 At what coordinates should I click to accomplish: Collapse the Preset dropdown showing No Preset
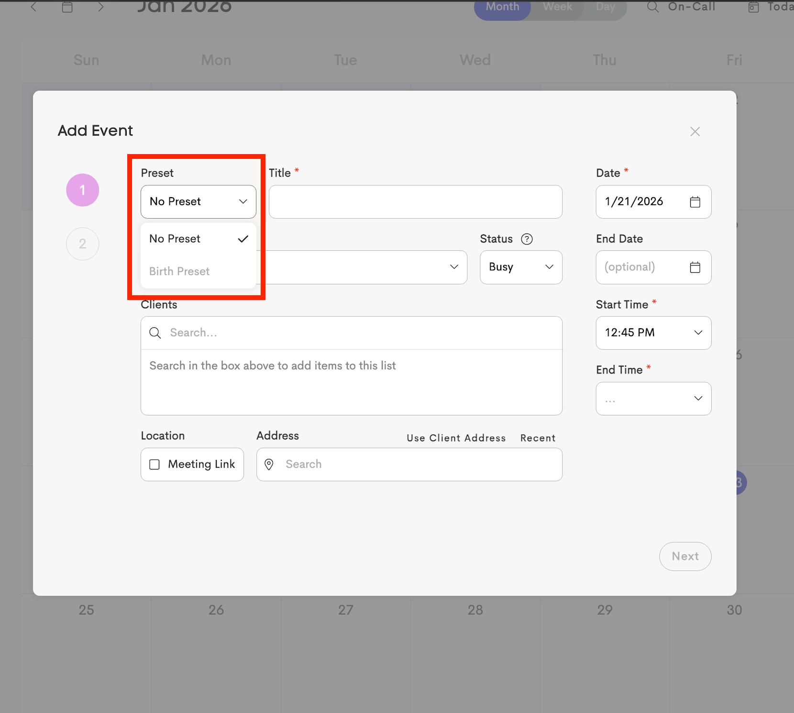pos(198,202)
